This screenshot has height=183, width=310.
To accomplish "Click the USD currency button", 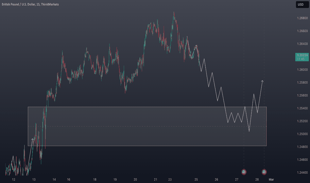I will point(302,5).
